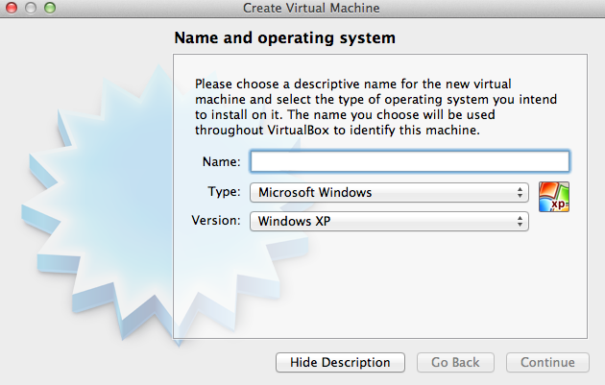Click the Hide Description button
605x385 pixels.
(x=340, y=362)
